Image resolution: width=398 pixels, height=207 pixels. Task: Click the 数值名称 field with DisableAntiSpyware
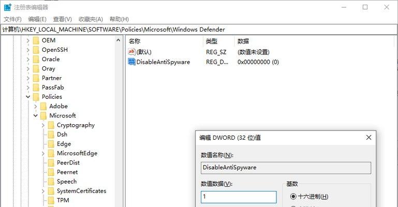click(x=286, y=168)
